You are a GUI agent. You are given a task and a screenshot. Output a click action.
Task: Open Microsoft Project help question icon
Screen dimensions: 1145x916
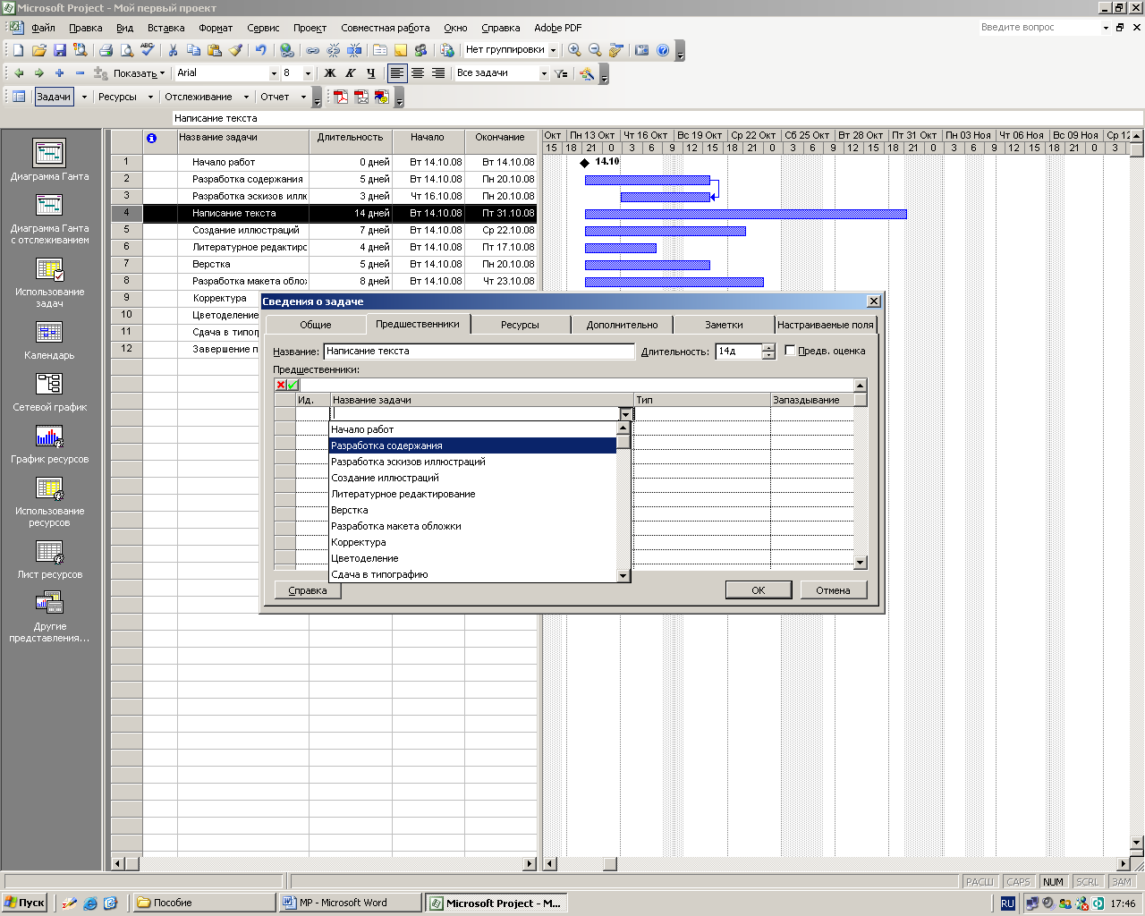point(663,51)
